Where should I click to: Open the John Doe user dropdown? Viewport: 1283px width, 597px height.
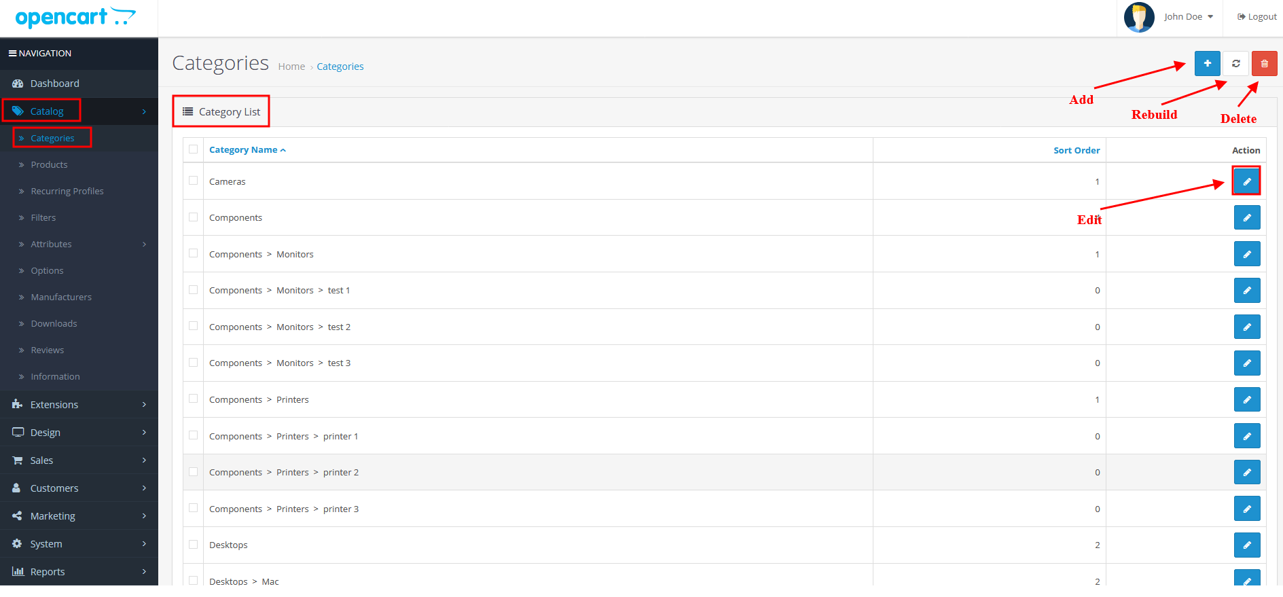1188,17
